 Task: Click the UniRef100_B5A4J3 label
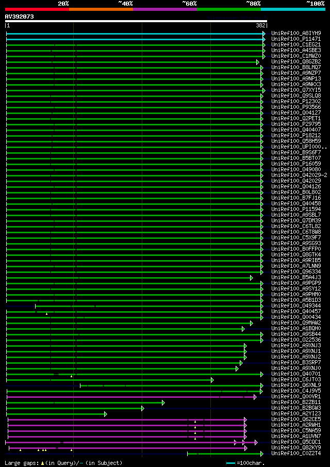click(x=296, y=278)
